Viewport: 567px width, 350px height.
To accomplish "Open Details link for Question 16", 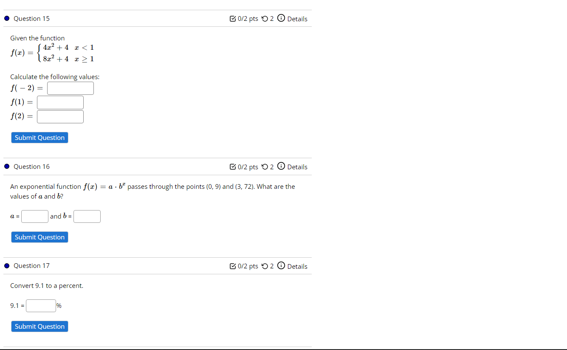I will coord(297,167).
